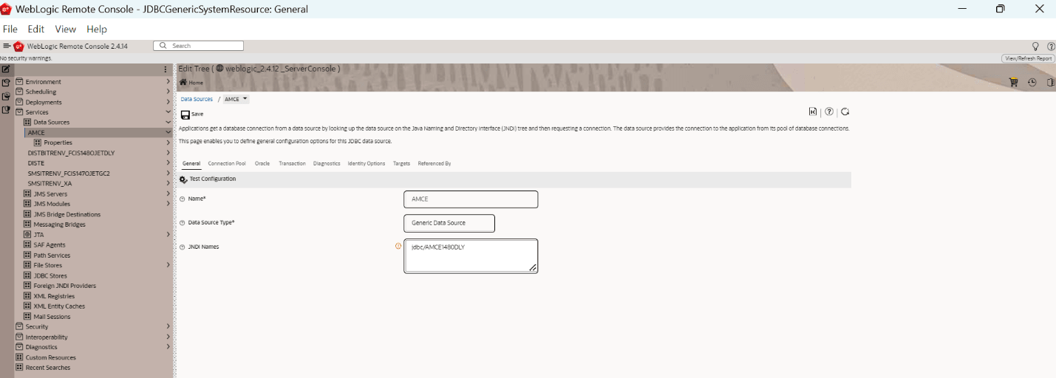Switch to the Identity Options tab
Image resolution: width=1056 pixels, height=378 pixels.
point(367,163)
